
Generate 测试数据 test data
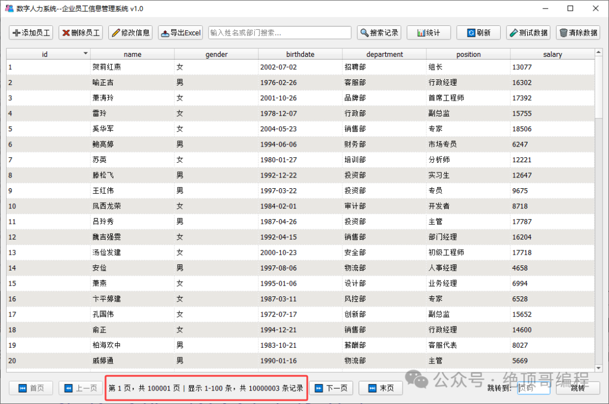tap(528, 33)
